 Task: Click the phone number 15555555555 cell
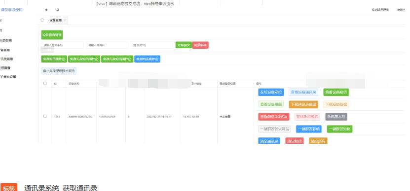point(107,117)
